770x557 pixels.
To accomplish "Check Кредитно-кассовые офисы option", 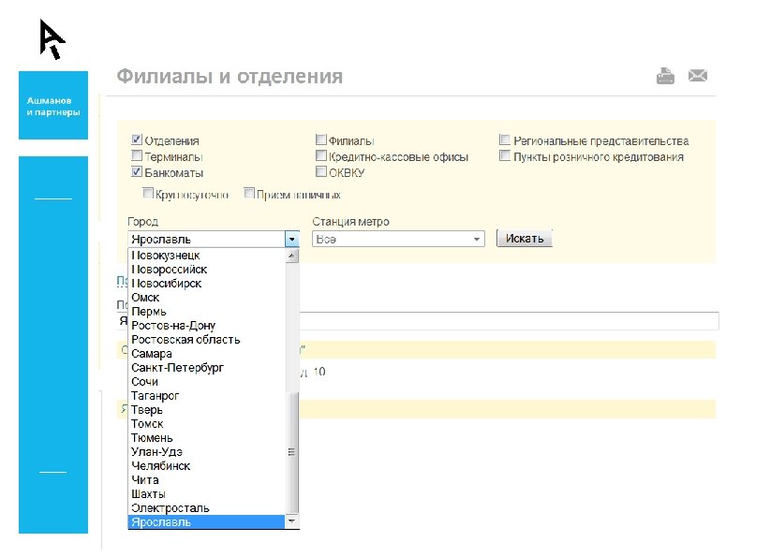I will coord(321,155).
